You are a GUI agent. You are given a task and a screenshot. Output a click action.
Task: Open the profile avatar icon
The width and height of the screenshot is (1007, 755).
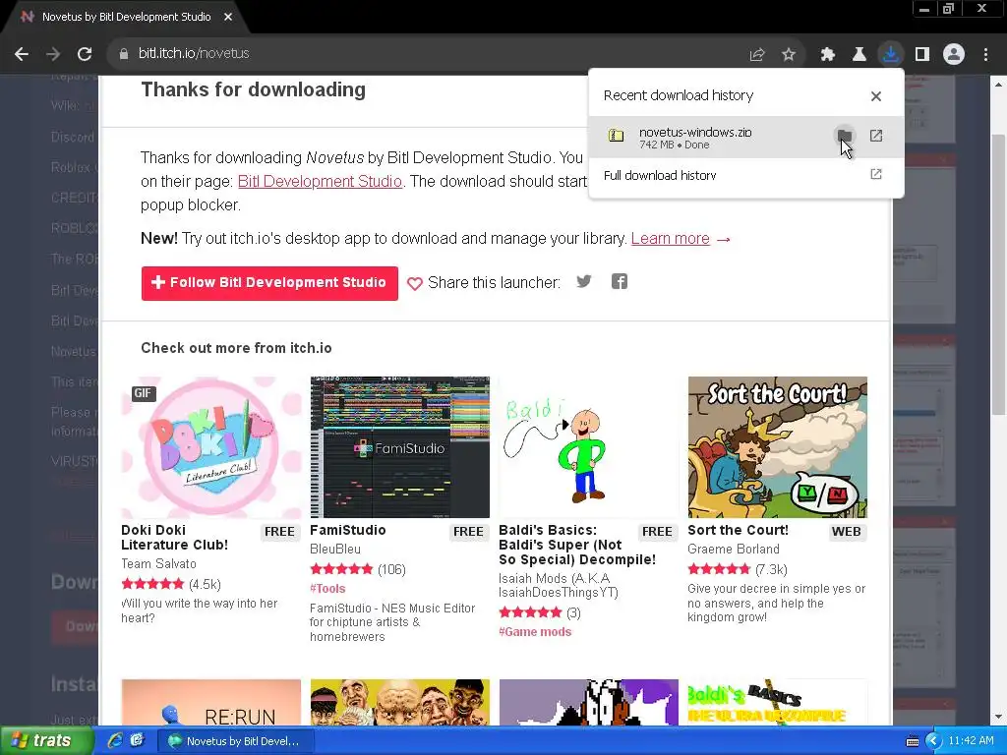click(954, 55)
